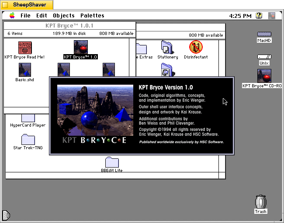Image resolution: width=284 pixels, height=223 pixels.
Task: Click the KPT Bryce window vertical scrollbar
Action: [132, 57]
